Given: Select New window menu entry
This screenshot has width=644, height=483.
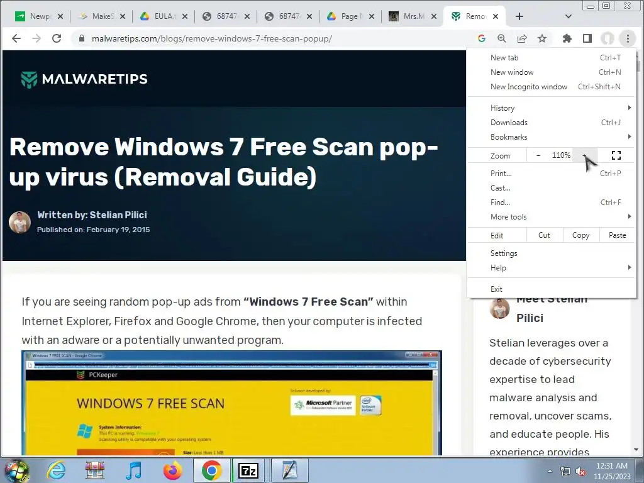Looking at the screenshot, I should click(x=551, y=72).
